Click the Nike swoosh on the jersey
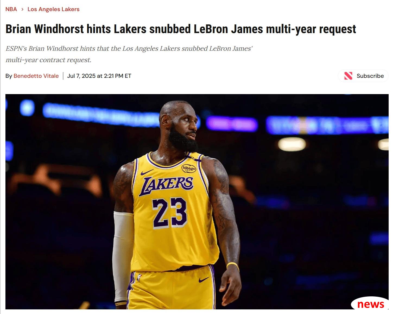393x314 pixels. tap(147, 172)
